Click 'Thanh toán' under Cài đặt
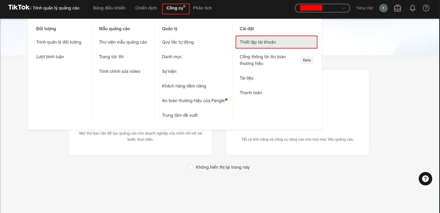Viewport: 440px width, 213px height. (x=251, y=93)
